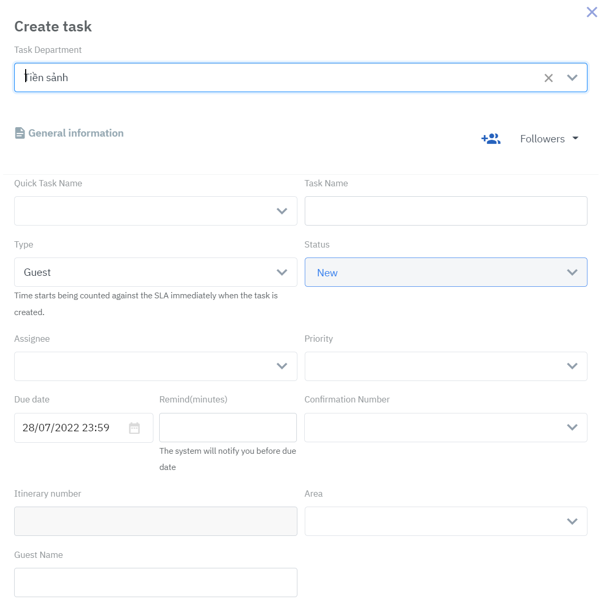Open the Assignee dropdown
The width and height of the screenshot is (599, 605).
[x=282, y=366]
